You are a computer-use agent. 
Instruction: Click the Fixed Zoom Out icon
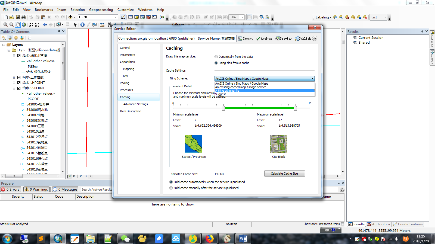37,25
